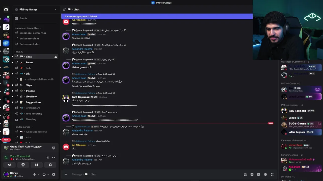Disconnect from voice with hang-up icon

click(53, 158)
